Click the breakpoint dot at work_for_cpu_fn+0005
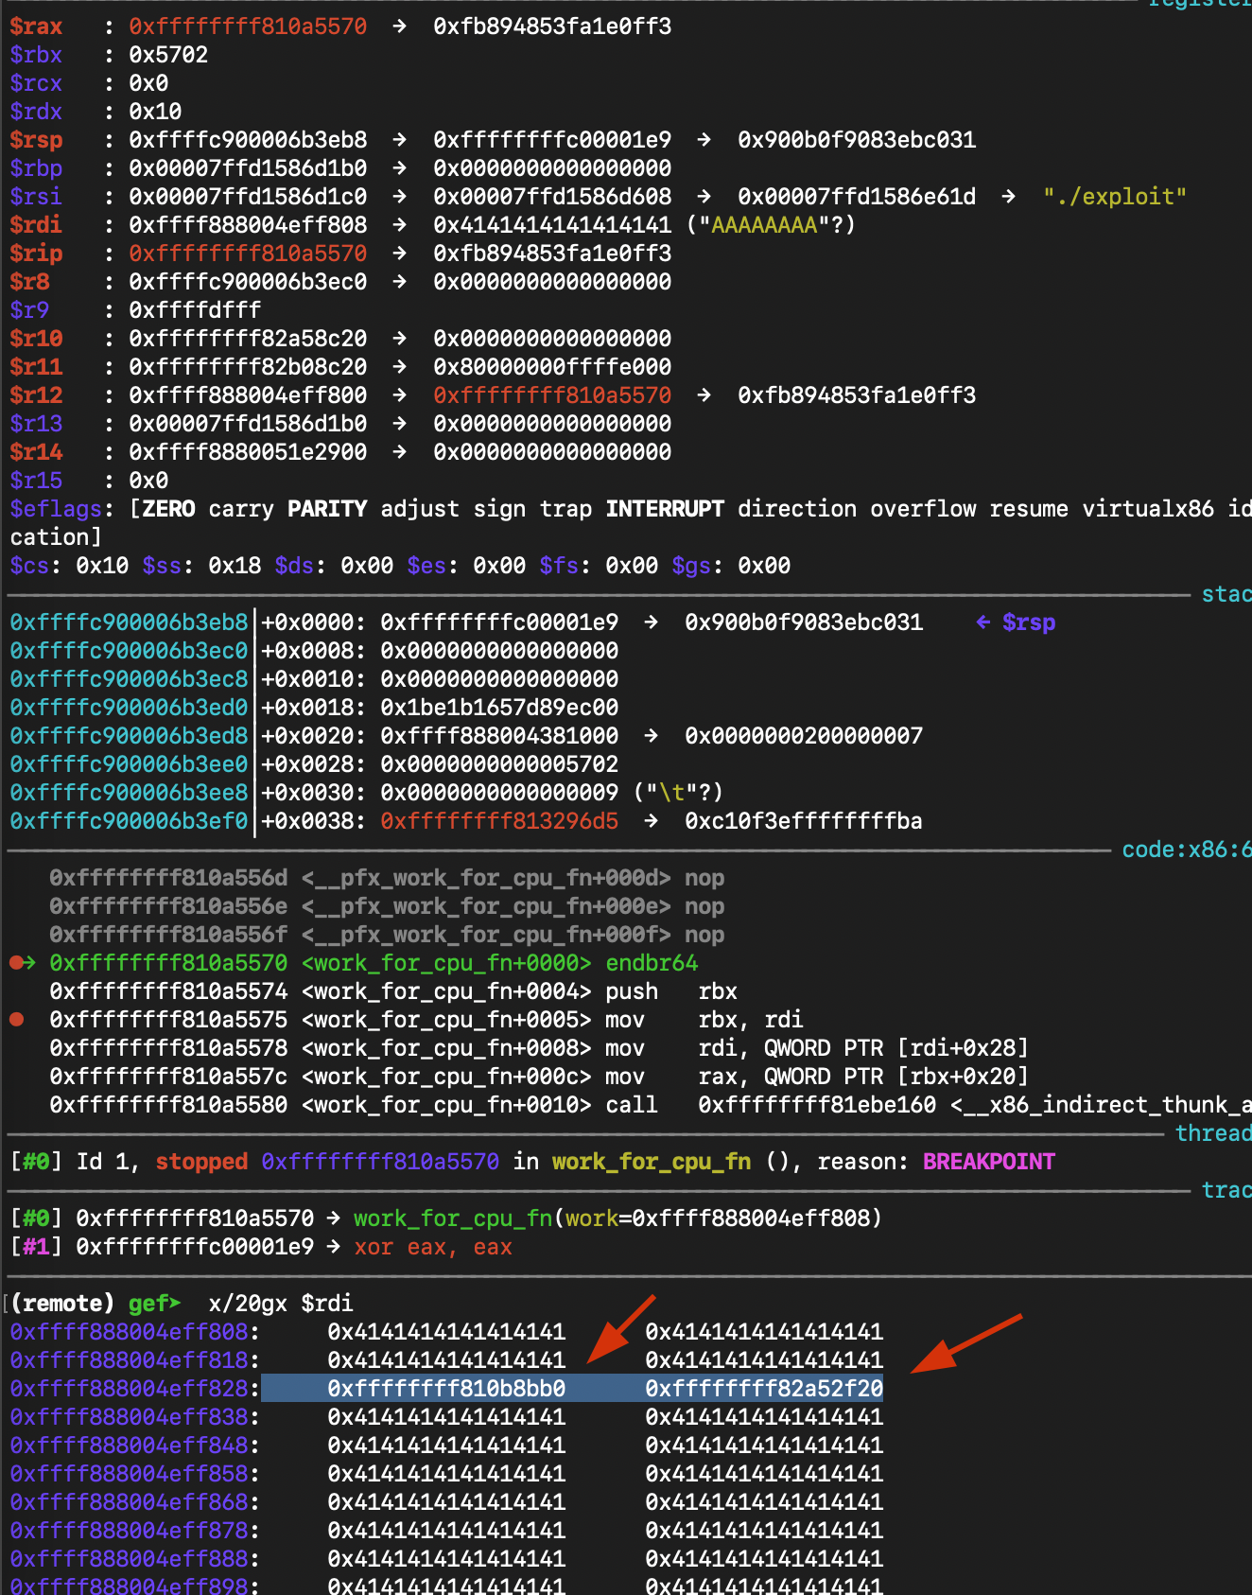 coord(16,1020)
